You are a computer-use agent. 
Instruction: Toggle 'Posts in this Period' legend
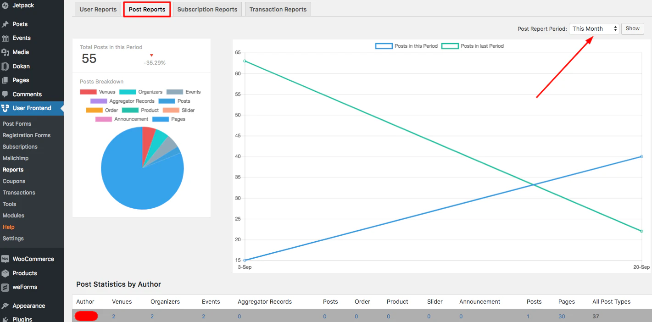[407, 46]
